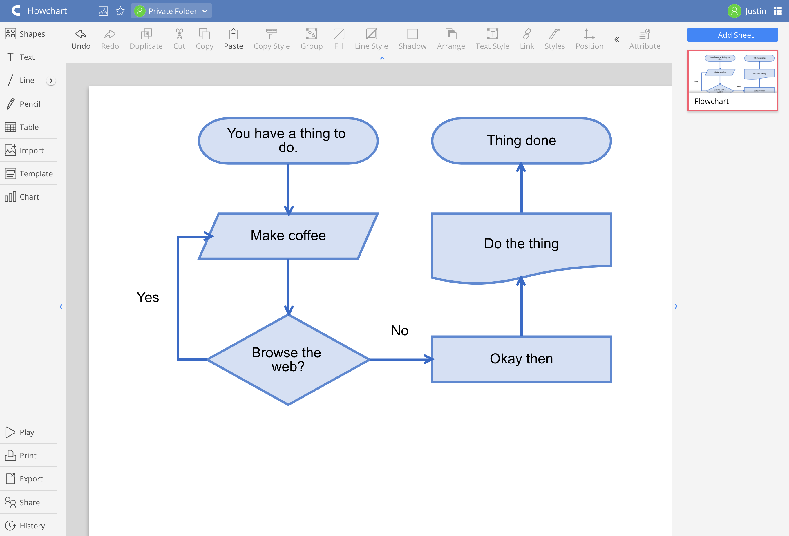Select the Undo tool
Viewport: 789px width, 536px height.
[79, 38]
